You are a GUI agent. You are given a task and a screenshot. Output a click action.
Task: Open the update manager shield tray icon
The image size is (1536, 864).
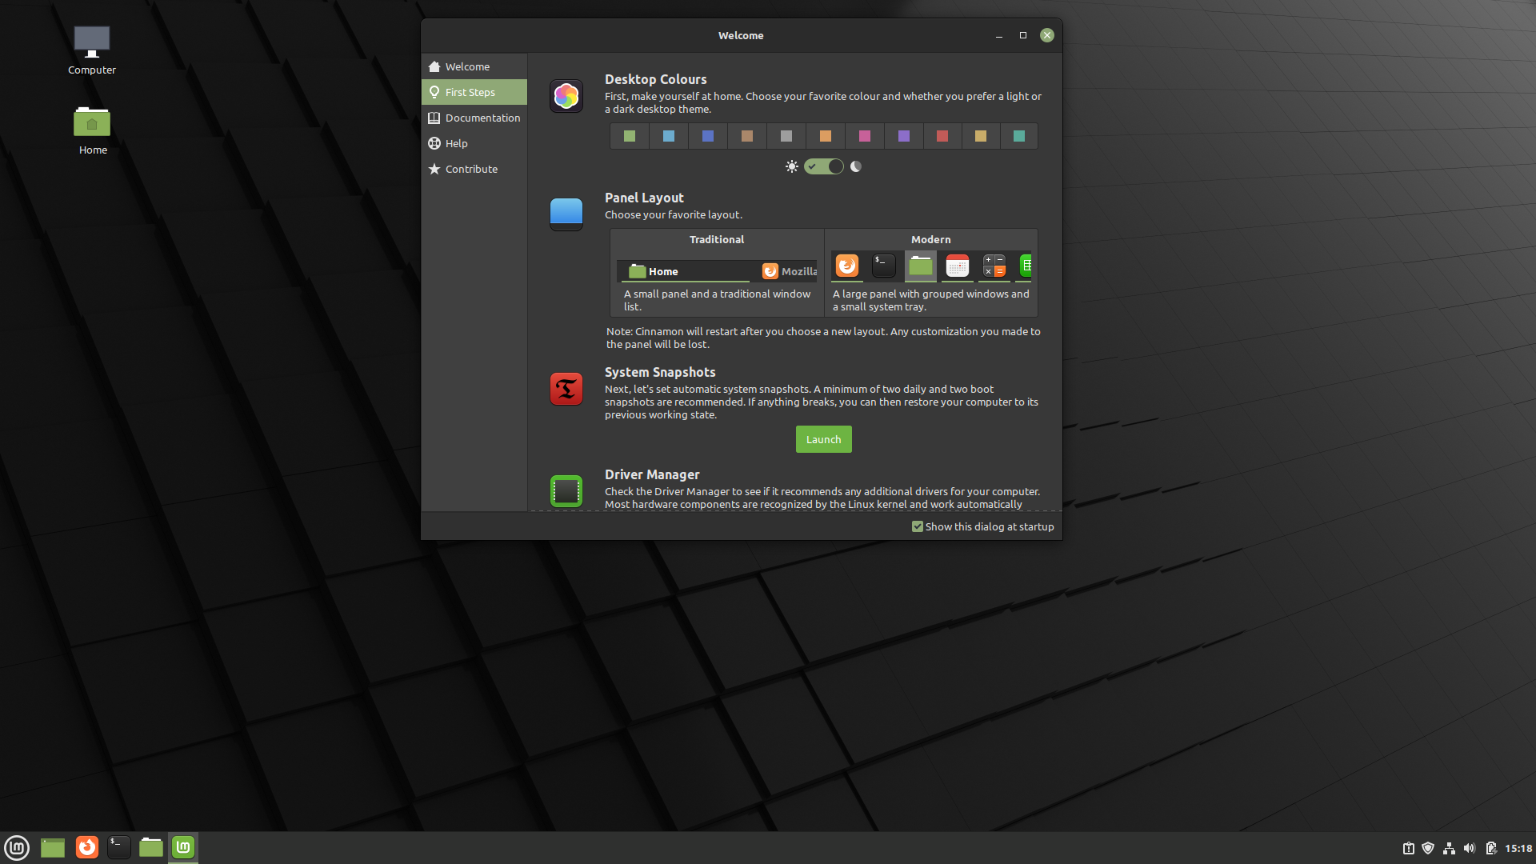coord(1428,848)
